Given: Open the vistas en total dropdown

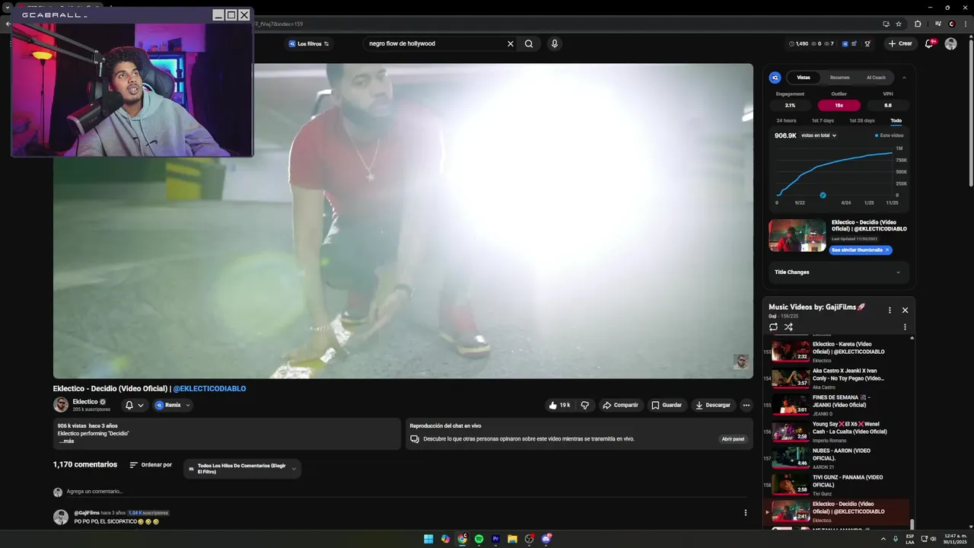Looking at the screenshot, I should pos(819,135).
